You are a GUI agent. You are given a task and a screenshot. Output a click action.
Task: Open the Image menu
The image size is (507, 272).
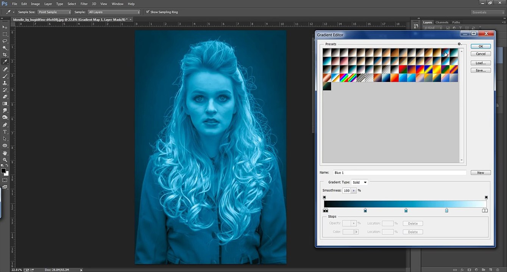coord(35,4)
